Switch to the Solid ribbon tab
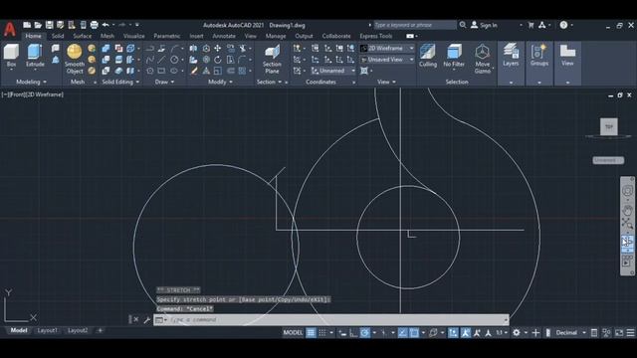Screen dimensions: 637x358 tap(58, 36)
